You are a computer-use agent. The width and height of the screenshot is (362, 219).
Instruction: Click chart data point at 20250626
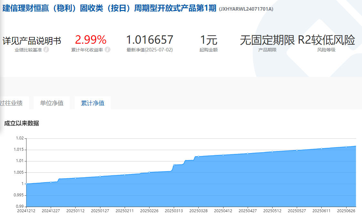point(346,147)
